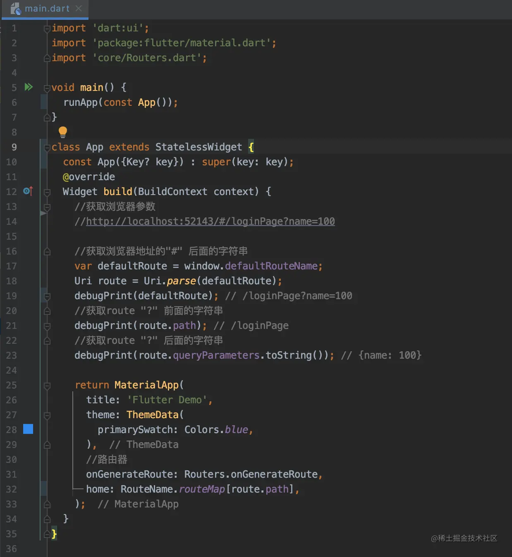Screen dimensions: 512x557
Task: Click line number 9 in the gutter
Action: click(x=14, y=147)
